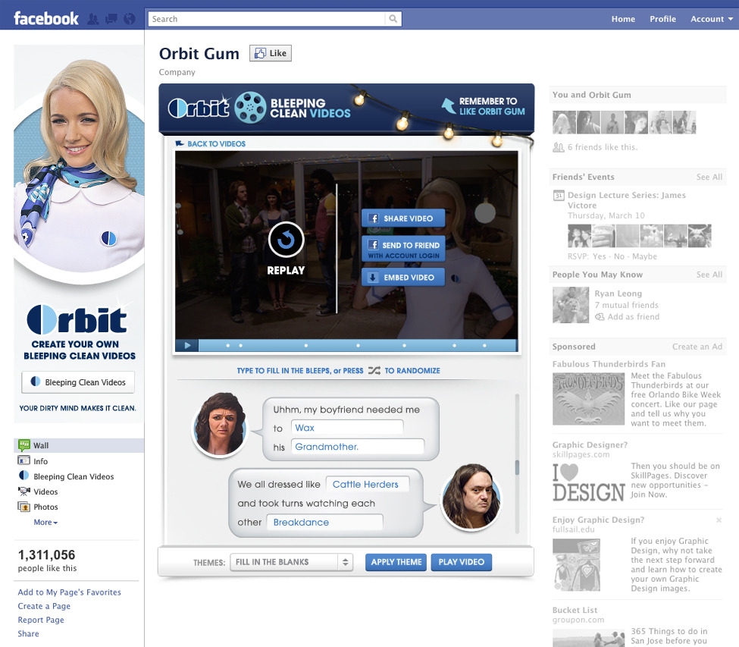Click Add to My Page's Favorites
This screenshot has height=647, width=739.
coord(69,592)
